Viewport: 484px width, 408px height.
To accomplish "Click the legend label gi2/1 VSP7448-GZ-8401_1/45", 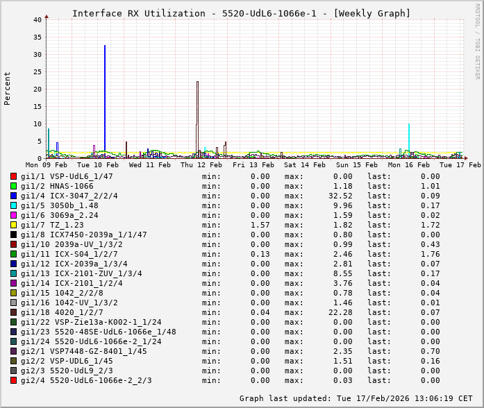I will (83, 351).
